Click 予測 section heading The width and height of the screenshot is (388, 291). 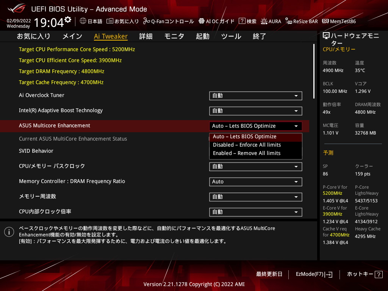(328, 153)
